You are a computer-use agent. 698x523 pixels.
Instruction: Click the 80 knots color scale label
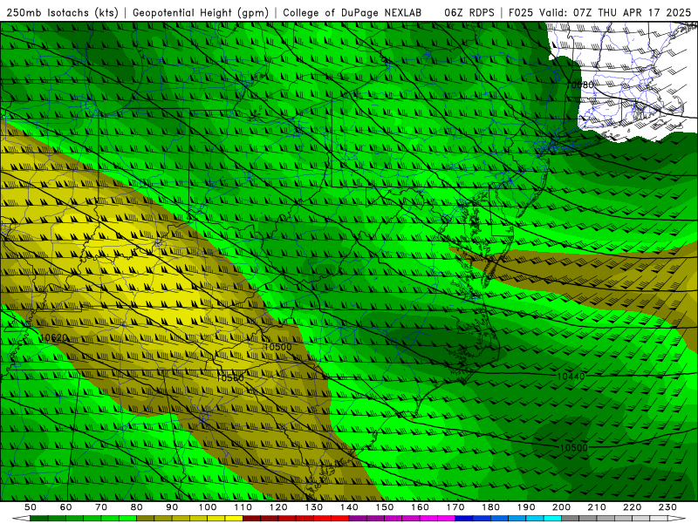[x=137, y=507]
